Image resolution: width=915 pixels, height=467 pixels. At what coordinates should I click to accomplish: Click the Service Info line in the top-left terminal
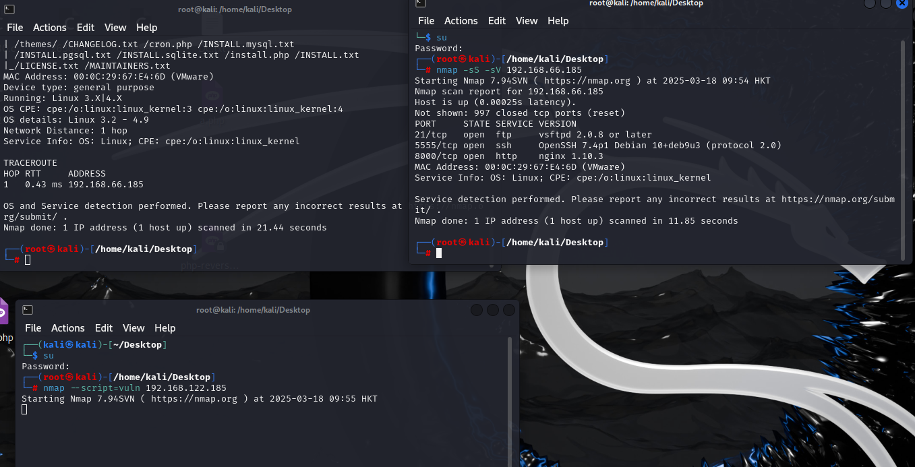click(152, 142)
